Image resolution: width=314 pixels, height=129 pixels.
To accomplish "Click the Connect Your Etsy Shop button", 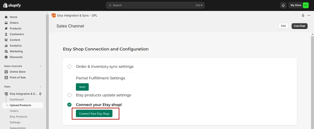I will (x=94, y=114).
